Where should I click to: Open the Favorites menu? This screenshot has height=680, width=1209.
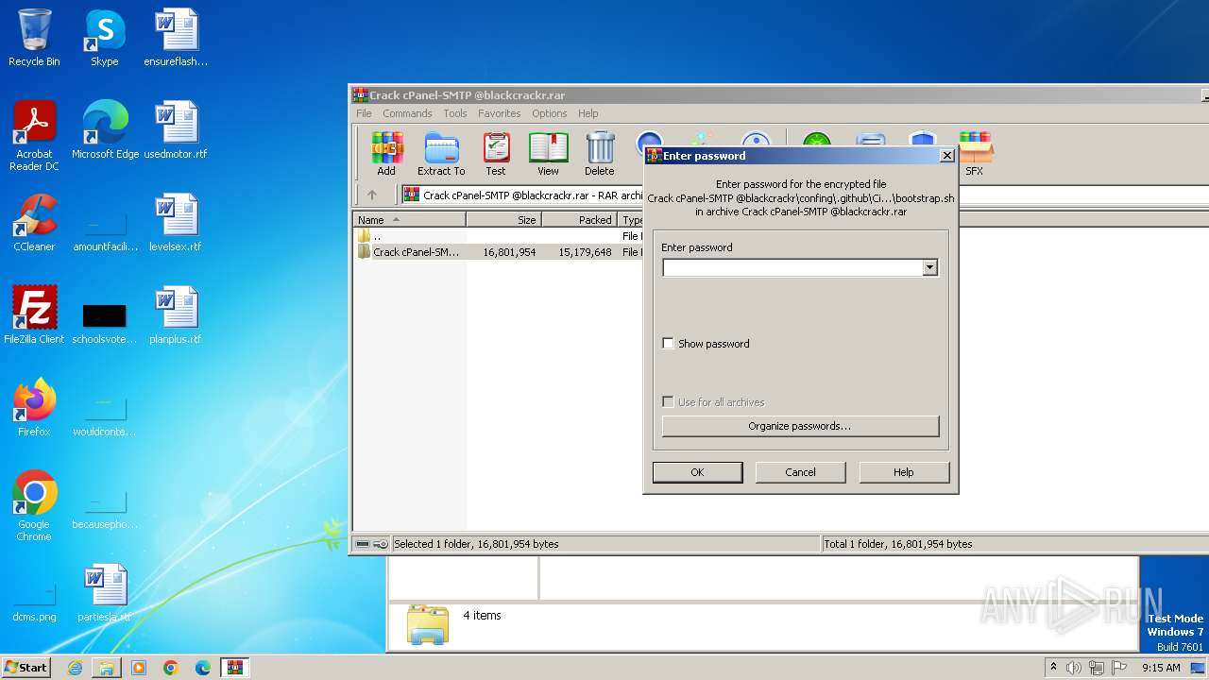pyautogui.click(x=500, y=113)
